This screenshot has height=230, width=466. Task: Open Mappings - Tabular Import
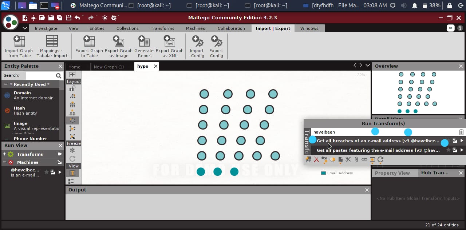point(52,47)
